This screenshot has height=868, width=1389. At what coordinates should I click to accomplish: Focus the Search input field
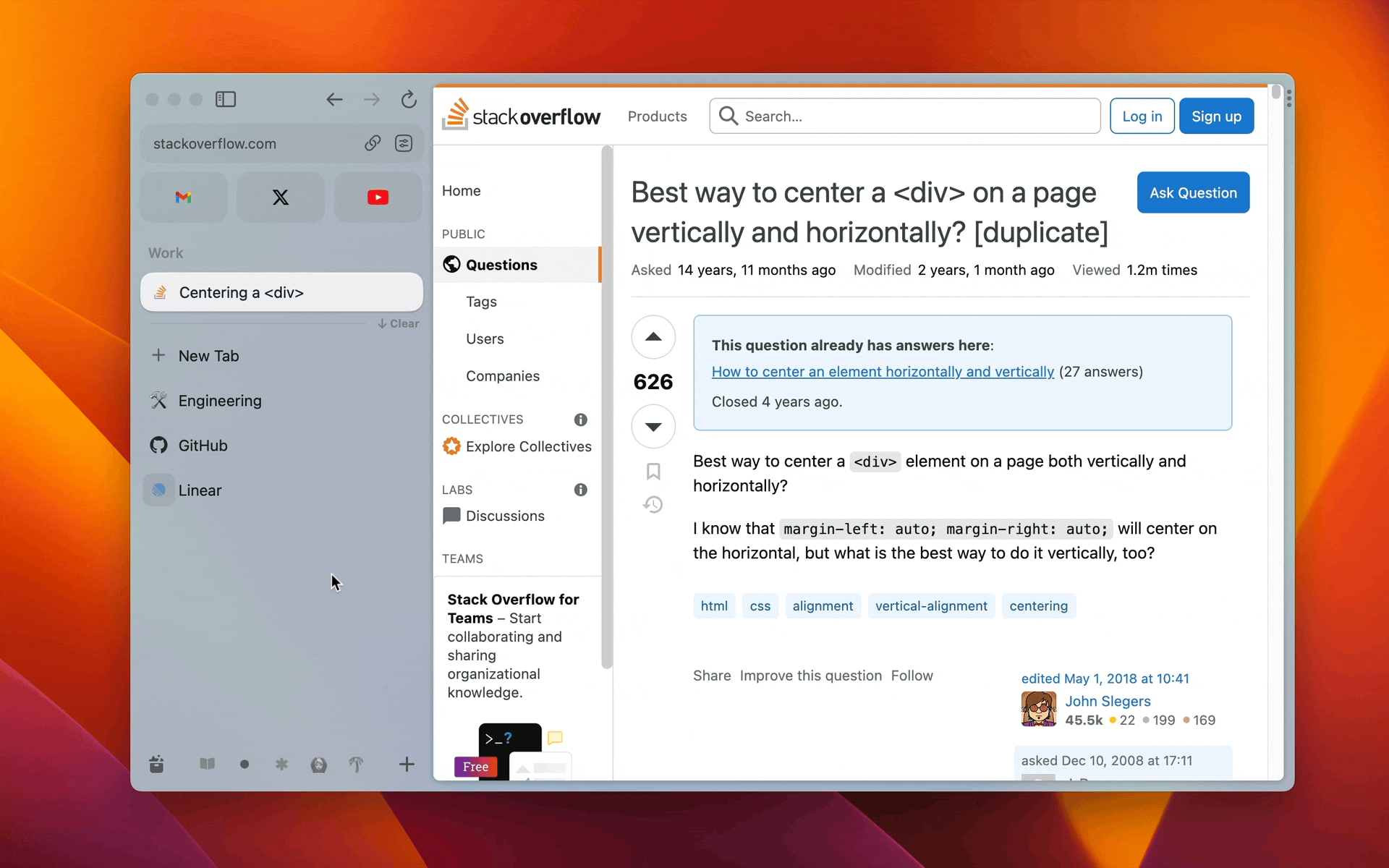(x=905, y=116)
